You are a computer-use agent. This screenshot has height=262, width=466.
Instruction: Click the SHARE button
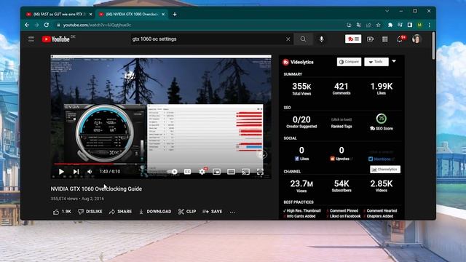pyautogui.click(x=120, y=212)
